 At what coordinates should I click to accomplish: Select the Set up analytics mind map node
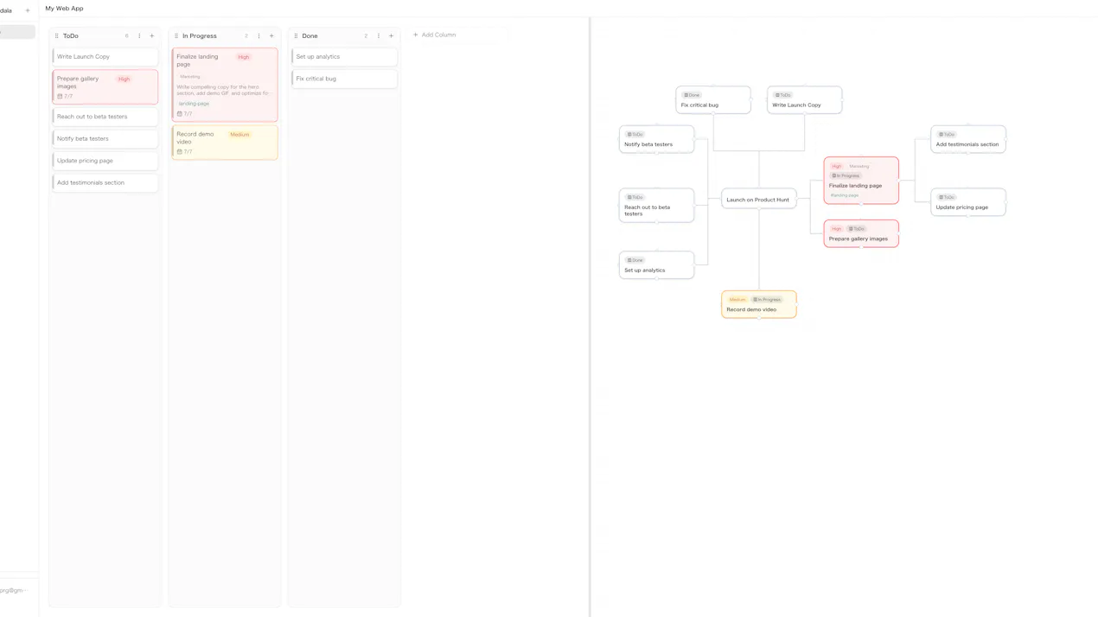pos(657,265)
